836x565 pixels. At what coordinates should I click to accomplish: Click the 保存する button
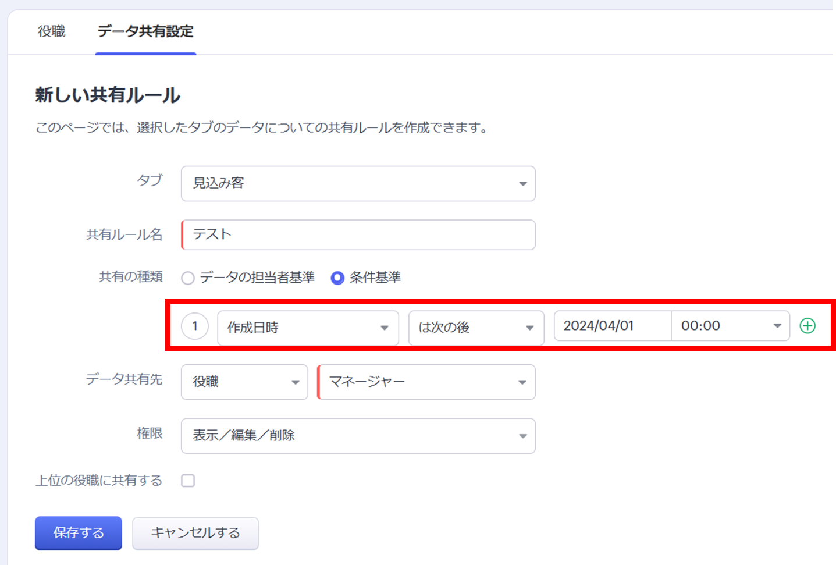pyautogui.click(x=79, y=533)
